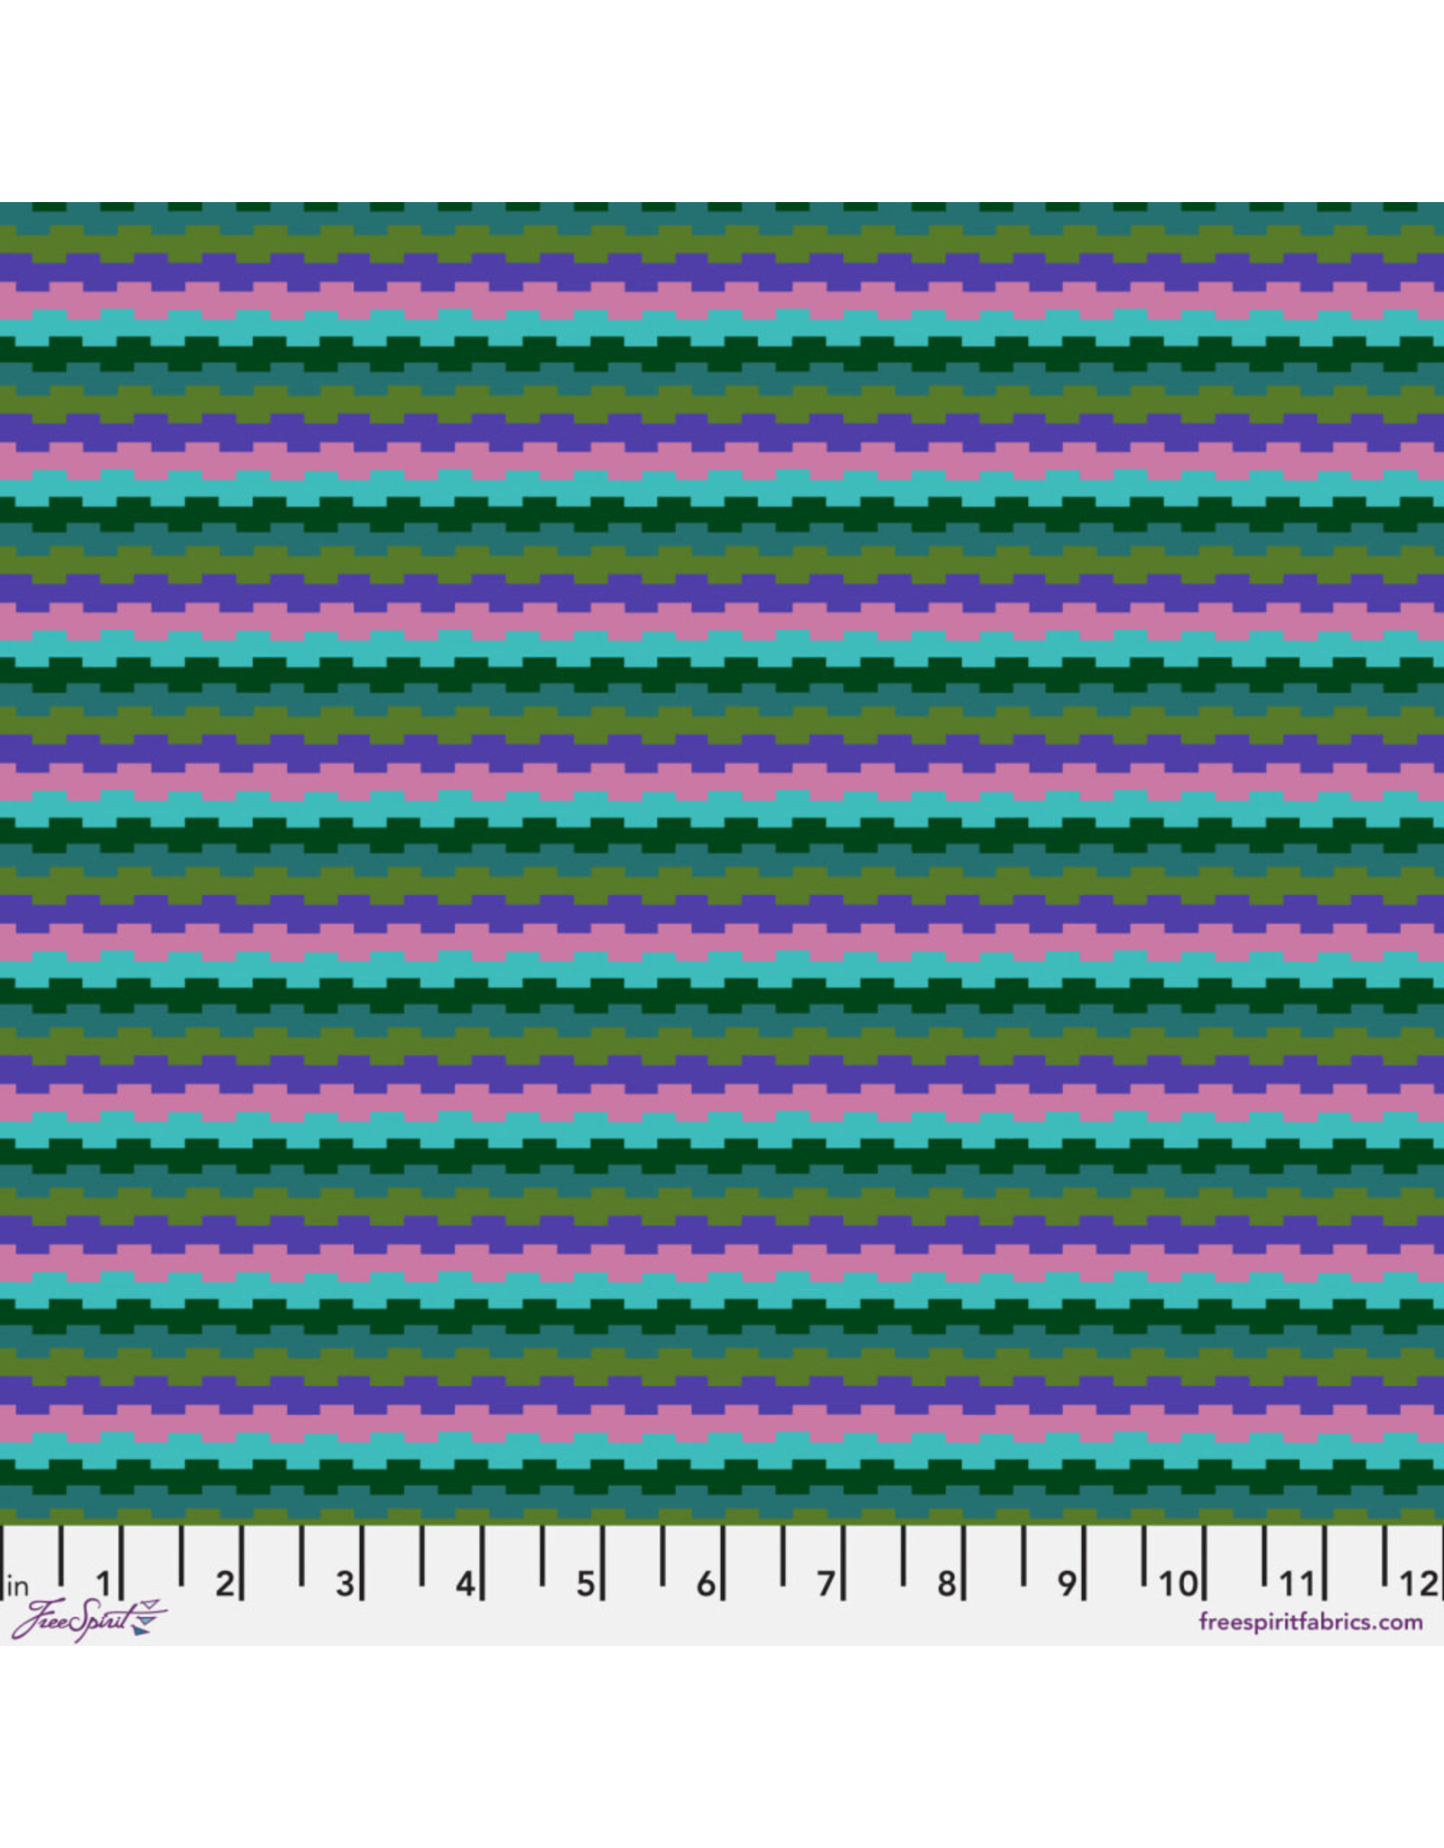The image size is (1444, 1848).
Task: Pick the topmost pink stripe color
Action: pos(722,299)
